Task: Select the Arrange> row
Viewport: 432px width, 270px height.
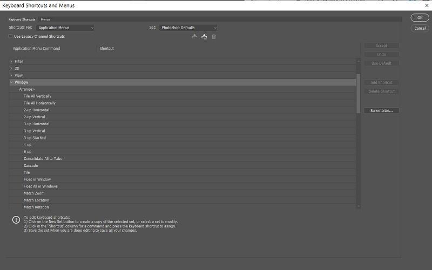Action: pos(183,89)
